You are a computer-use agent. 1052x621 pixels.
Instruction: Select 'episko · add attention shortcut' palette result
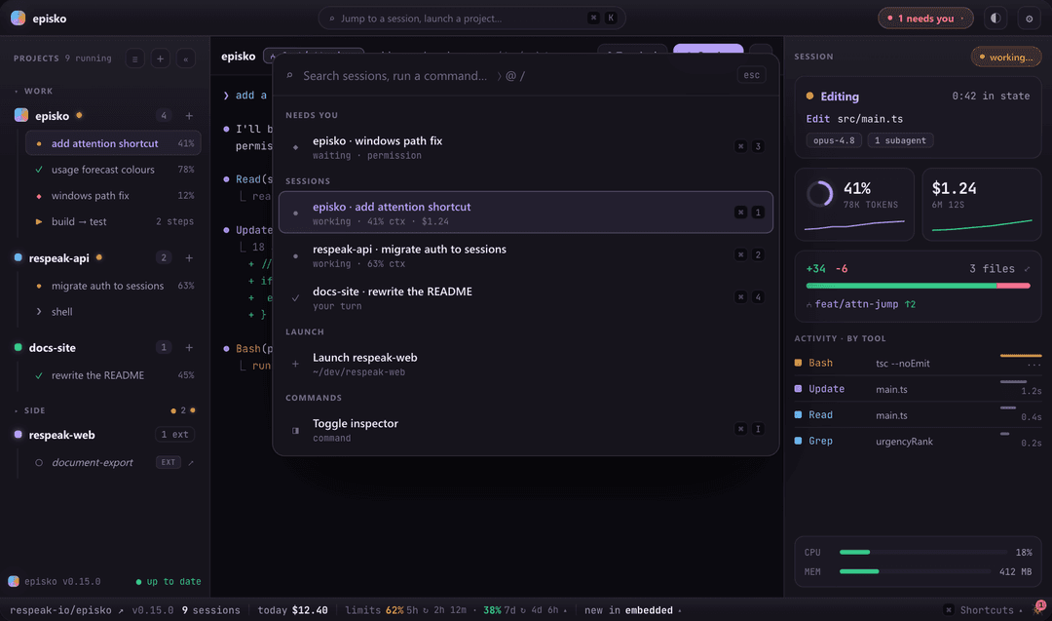pyautogui.click(x=525, y=213)
